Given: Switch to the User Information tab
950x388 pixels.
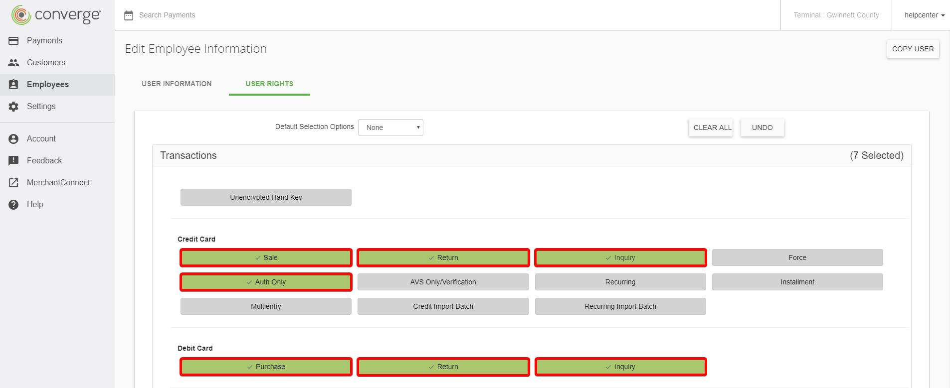Looking at the screenshot, I should tap(177, 84).
